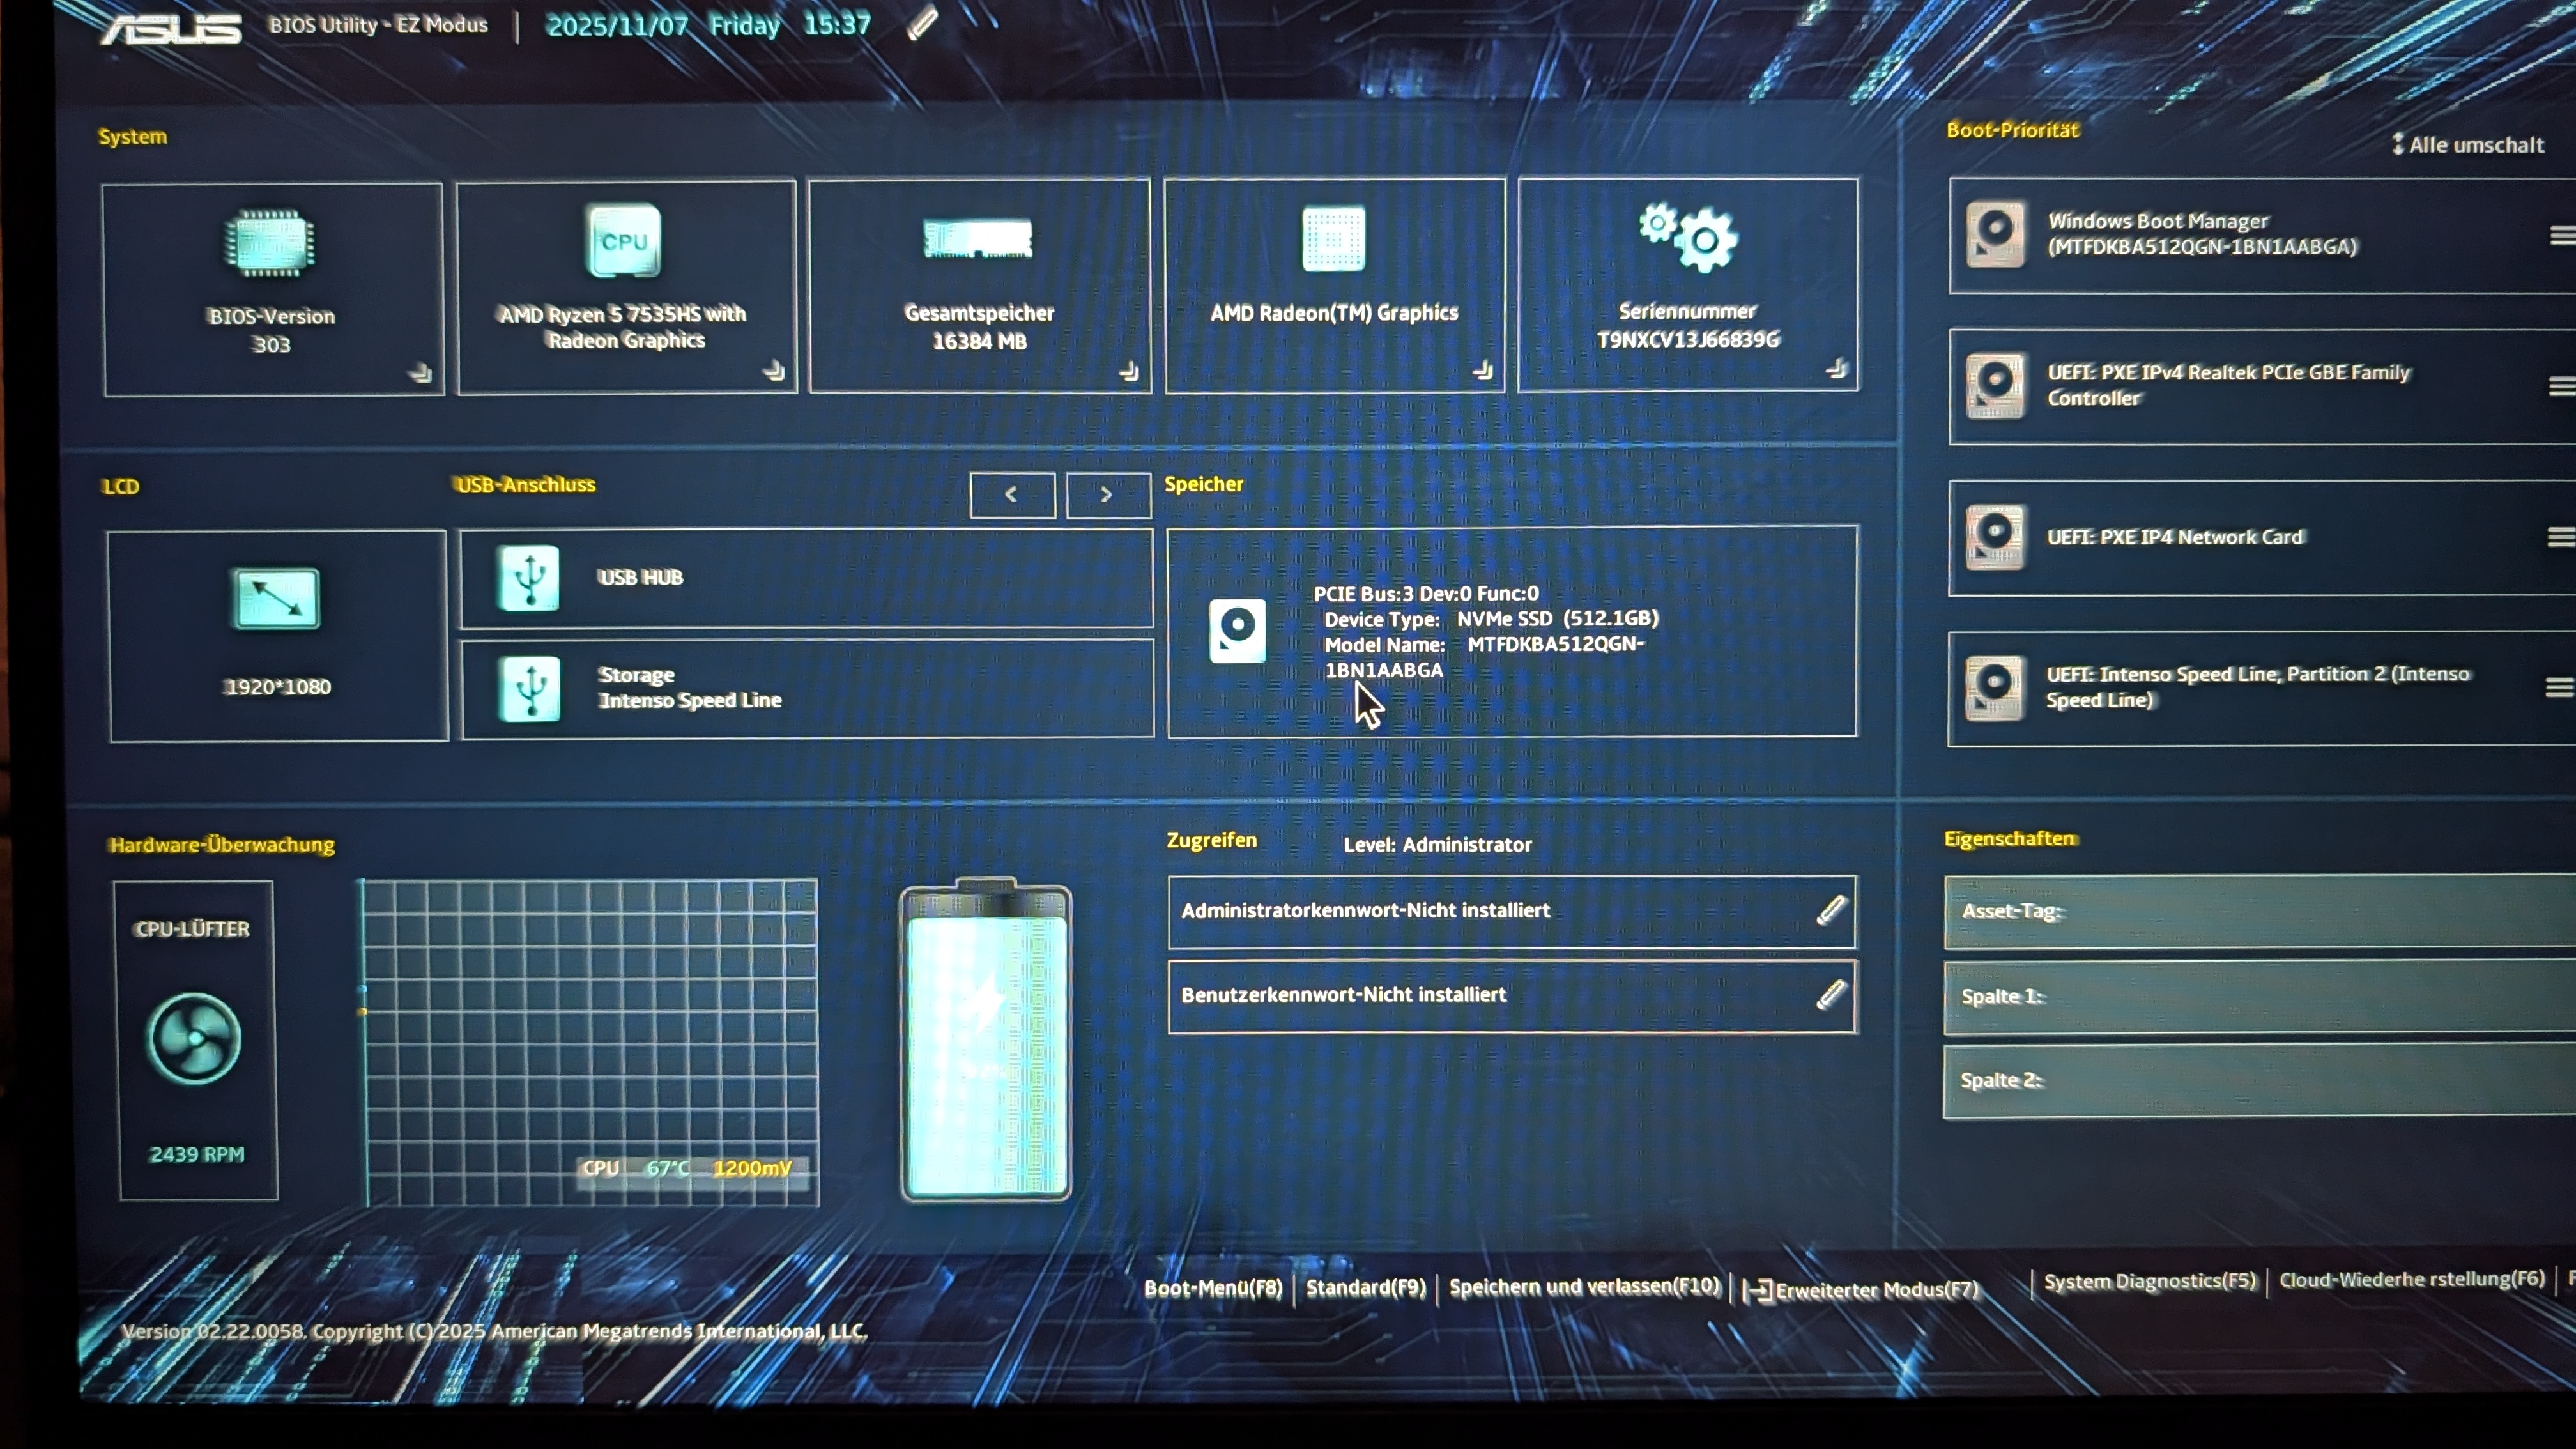
Task: Click the date/time edit pencil icon
Action: [922, 24]
